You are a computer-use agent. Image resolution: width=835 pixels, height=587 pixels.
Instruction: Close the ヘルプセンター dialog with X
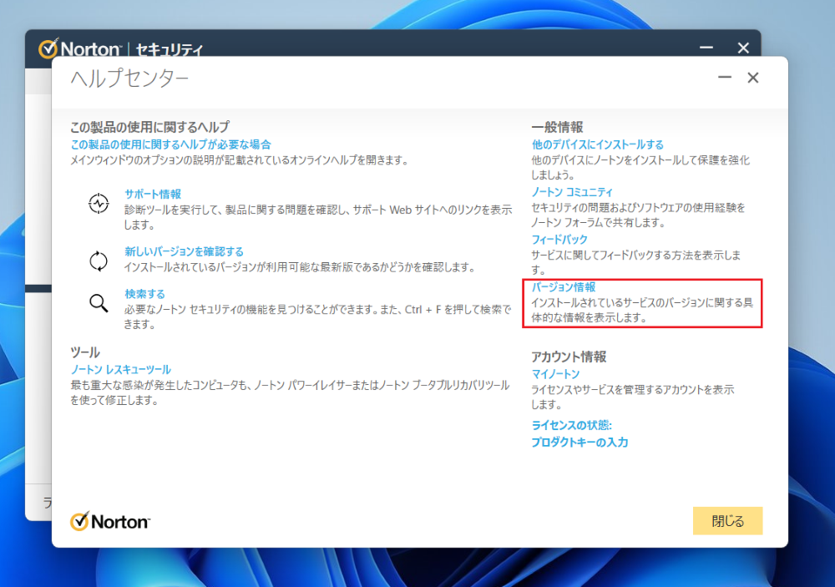pyautogui.click(x=753, y=78)
